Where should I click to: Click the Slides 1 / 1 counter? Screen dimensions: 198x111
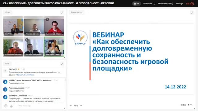[186, 105]
